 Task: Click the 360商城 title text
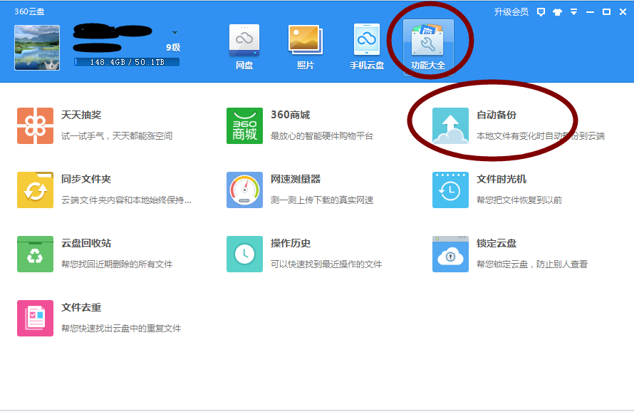pos(291,115)
